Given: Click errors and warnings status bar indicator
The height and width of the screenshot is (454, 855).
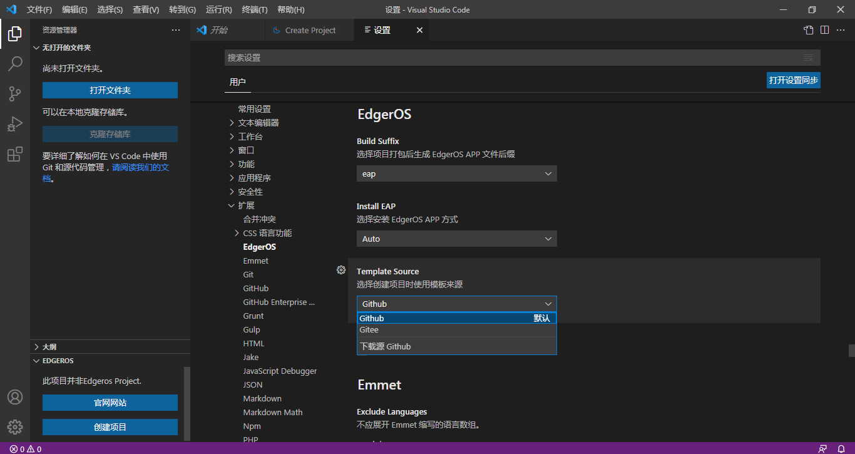Looking at the screenshot, I should click(x=26, y=449).
